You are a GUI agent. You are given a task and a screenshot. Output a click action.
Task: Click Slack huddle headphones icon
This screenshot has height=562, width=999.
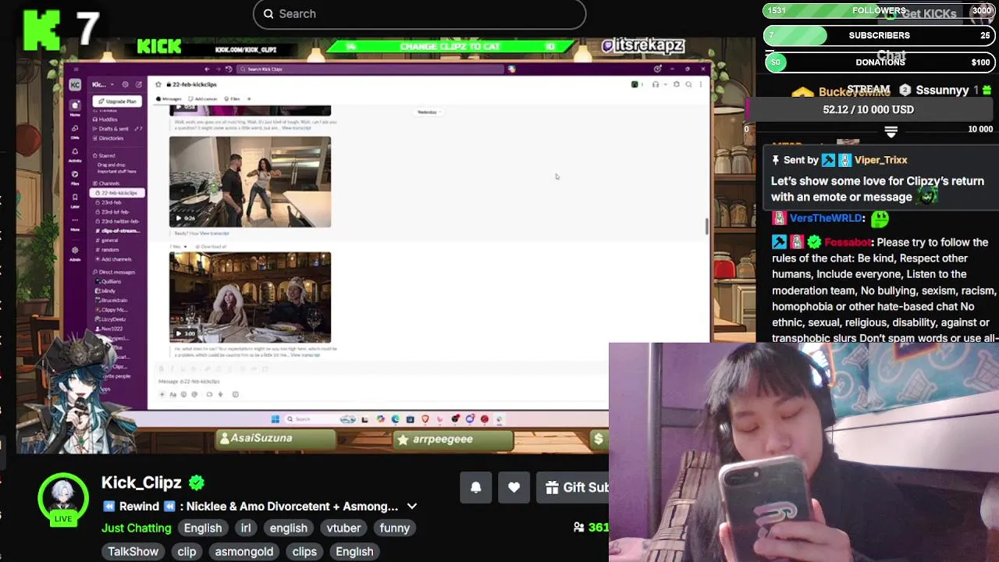coord(656,84)
